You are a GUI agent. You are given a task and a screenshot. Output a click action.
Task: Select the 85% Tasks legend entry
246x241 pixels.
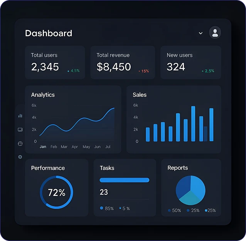tap(107, 208)
